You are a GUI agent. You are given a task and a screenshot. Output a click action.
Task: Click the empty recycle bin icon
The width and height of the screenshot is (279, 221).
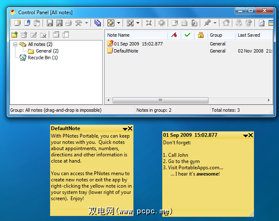pos(239,23)
